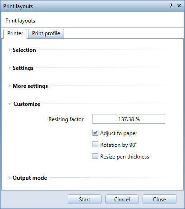Click the Customize heading text
The width and height of the screenshot is (185, 209).
click(x=27, y=104)
